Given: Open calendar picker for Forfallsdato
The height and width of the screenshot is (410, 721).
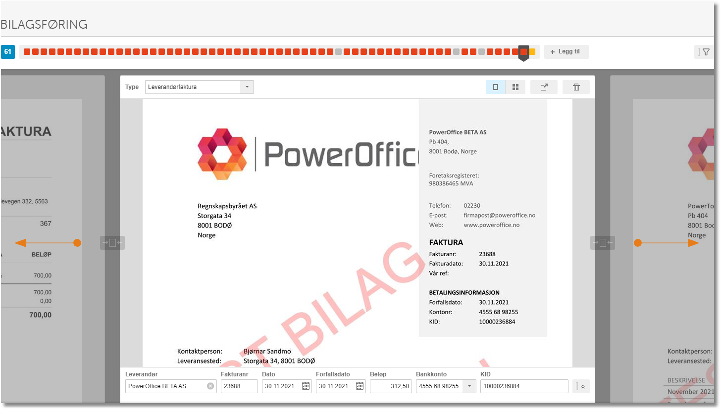Looking at the screenshot, I should pyautogui.click(x=360, y=386).
